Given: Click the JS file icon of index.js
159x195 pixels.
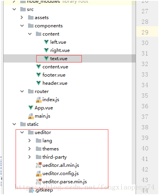Looking at the screenshot, I should tap(39, 100).
